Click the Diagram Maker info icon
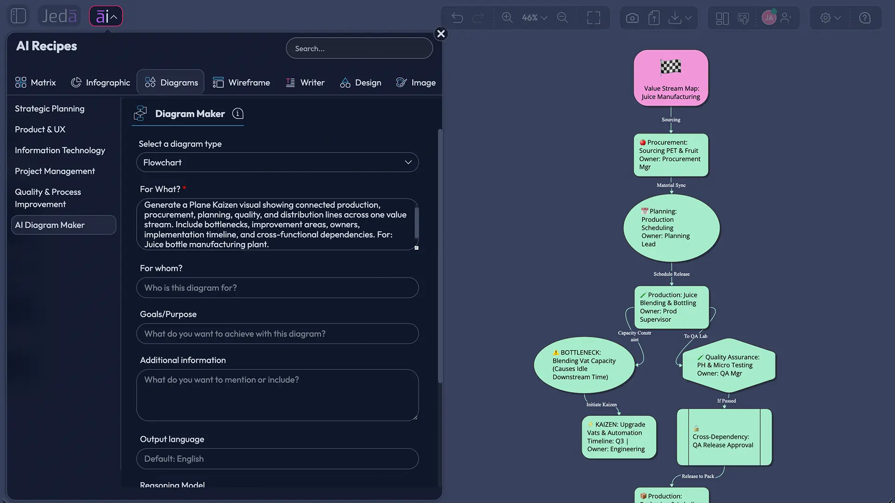 pos(238,114)
